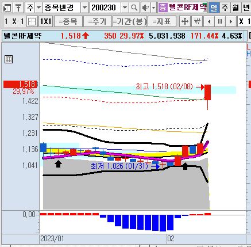Click the 0.00 indicator axis label
Viewport: 251px width, 247px height.
[29, 214]
